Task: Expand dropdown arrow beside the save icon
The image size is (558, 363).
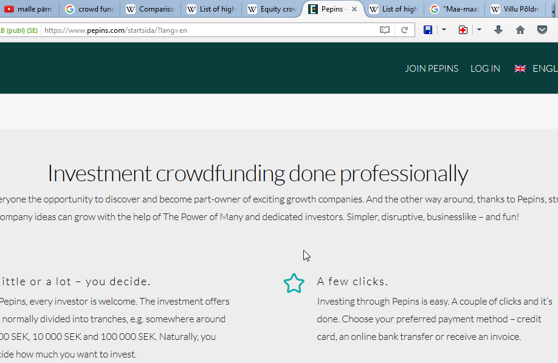Action: (x=444, y=30)
